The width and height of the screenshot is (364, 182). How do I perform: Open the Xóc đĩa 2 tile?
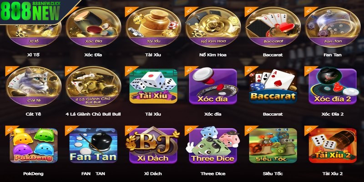coord(333,86)
